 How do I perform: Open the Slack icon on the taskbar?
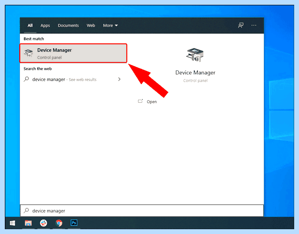click(x=43, y=223)
